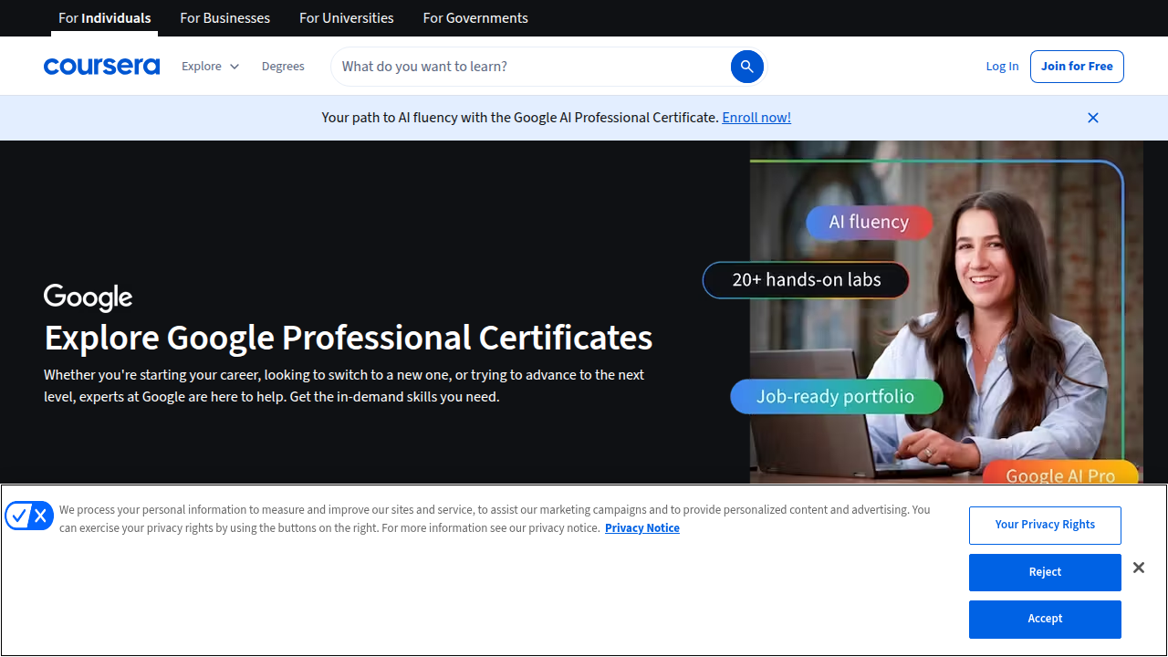The width and height of the screenshot is (1168, 657).
Task: Switch to the For Businesses tab
Action: click(224, 18)
